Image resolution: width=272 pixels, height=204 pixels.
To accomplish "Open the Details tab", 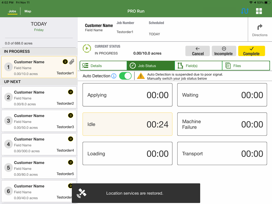I will 103,66.
